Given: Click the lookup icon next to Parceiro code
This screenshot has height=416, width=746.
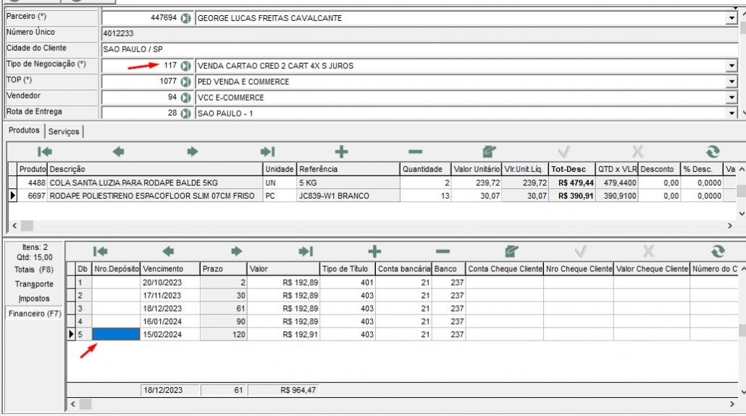Looking at the screenshot, I should coord(186,18).
